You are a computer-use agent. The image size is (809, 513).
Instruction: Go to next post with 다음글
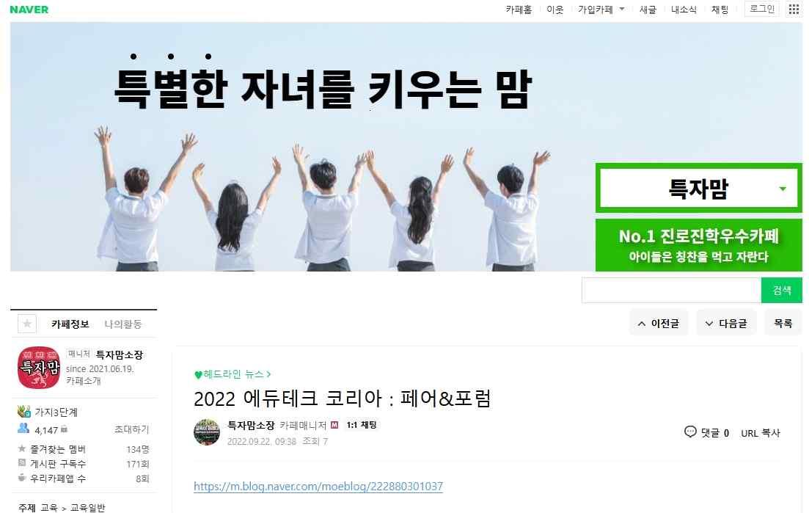click(726, 323)
